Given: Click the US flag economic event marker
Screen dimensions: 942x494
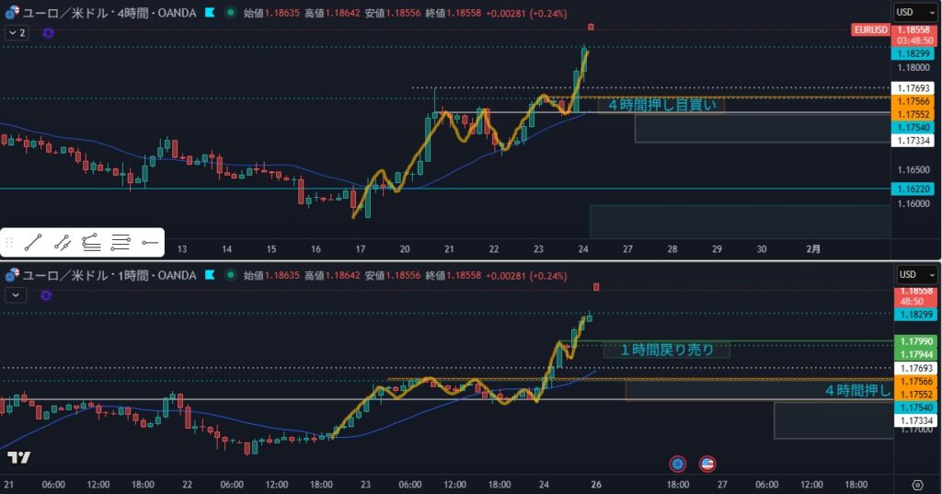Looking at the screenshot, I should pyautogui.click(x=706, y=463).
